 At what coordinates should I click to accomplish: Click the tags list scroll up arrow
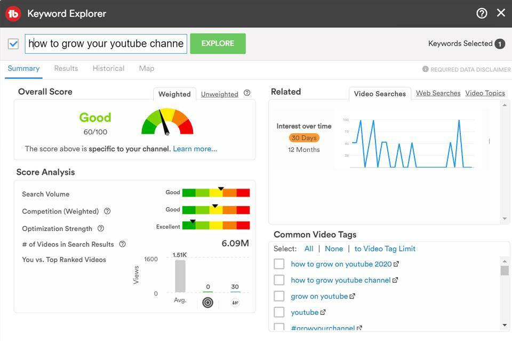pyautogui.click(x=505, y=262)
